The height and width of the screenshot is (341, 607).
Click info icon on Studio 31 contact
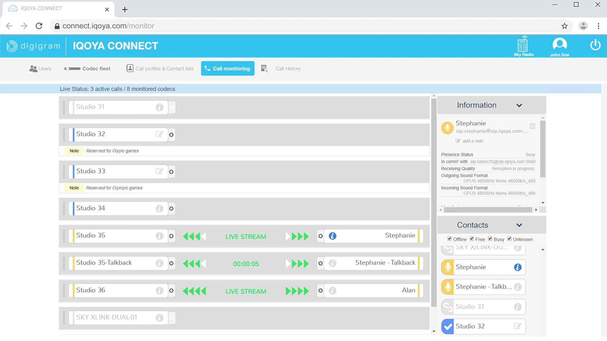[x=517, y=307]
